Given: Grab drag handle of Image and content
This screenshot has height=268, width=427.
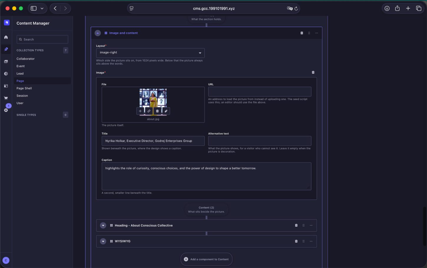Looking at the screenshot, I should pos(309,33).
